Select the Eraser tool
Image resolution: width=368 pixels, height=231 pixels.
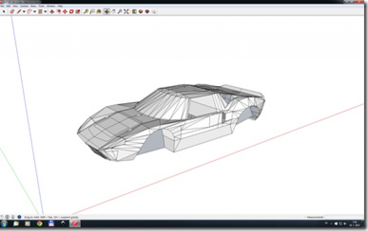(x=12, y=11)
